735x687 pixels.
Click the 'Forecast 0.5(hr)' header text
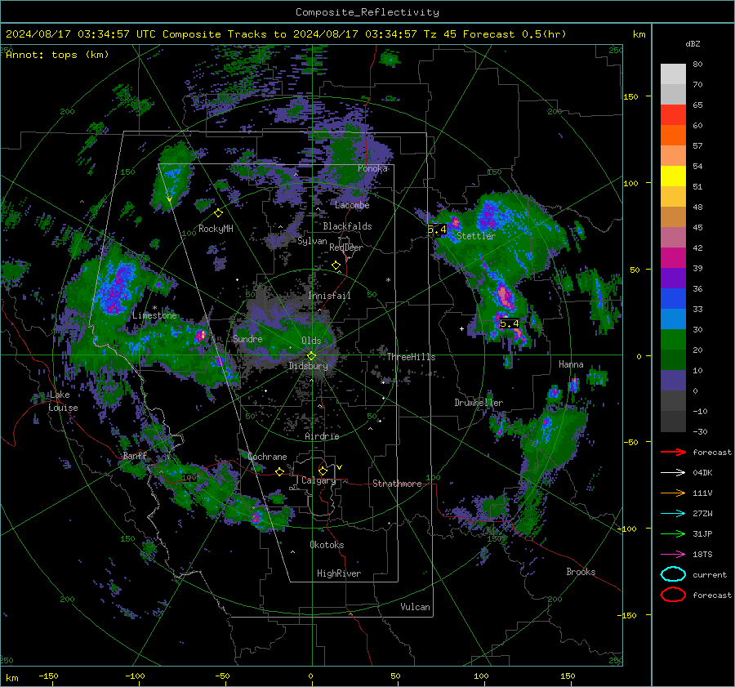coord(514,34)
